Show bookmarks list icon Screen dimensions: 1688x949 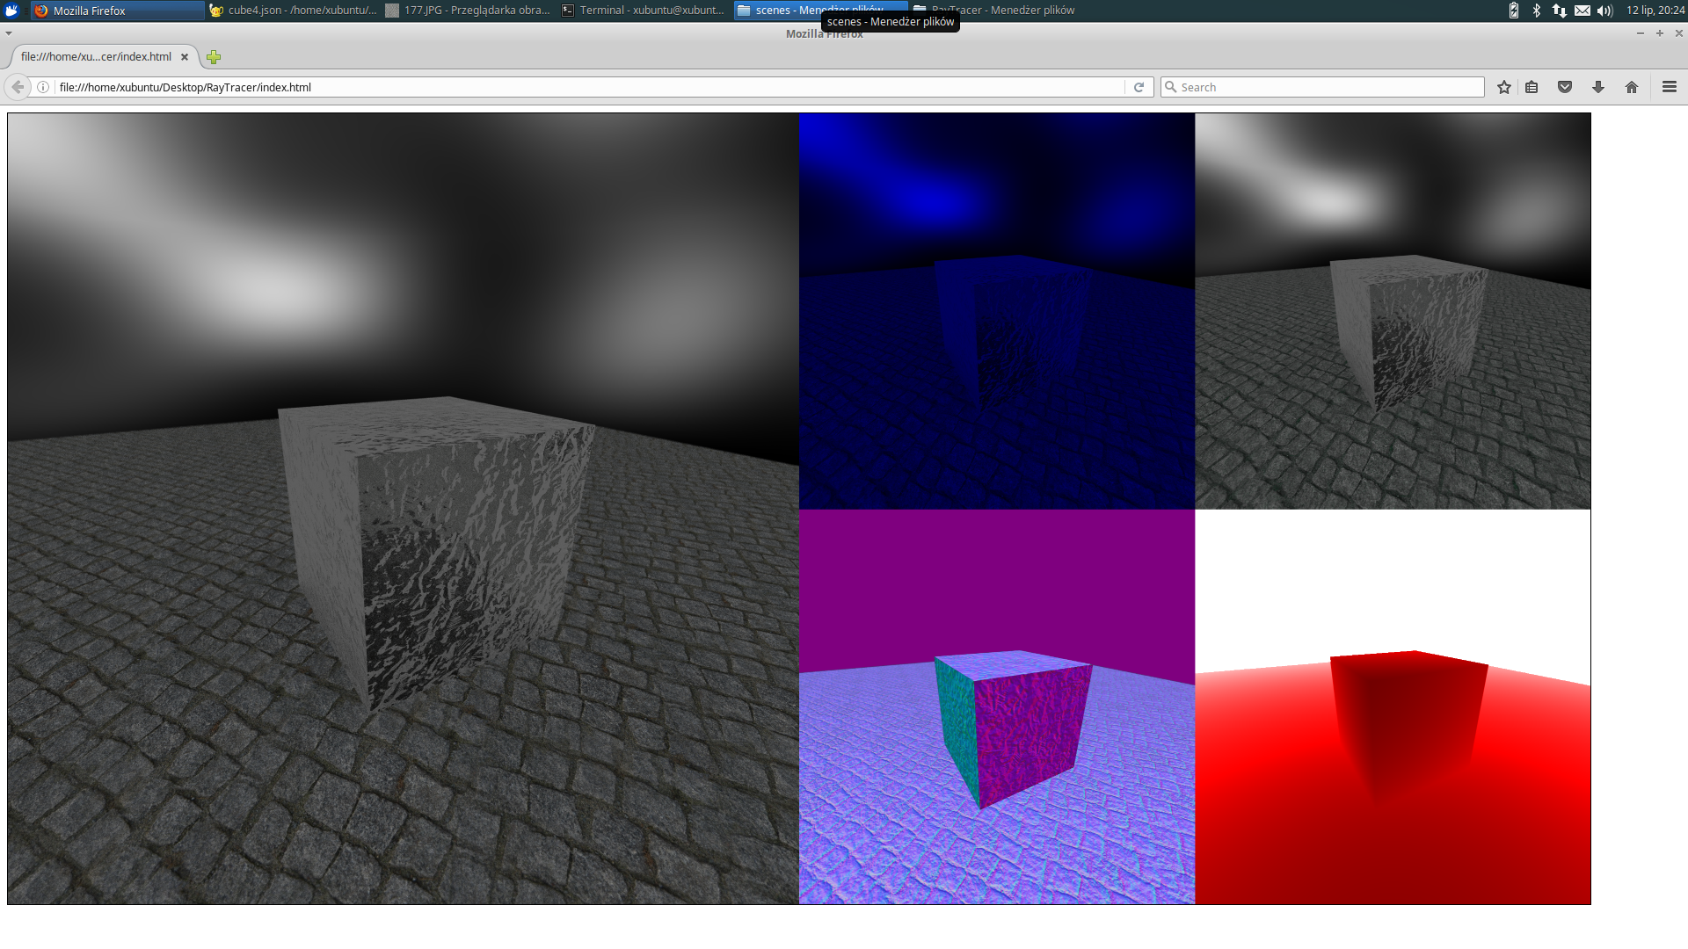pyautogui.click(x=1532, y=87)
